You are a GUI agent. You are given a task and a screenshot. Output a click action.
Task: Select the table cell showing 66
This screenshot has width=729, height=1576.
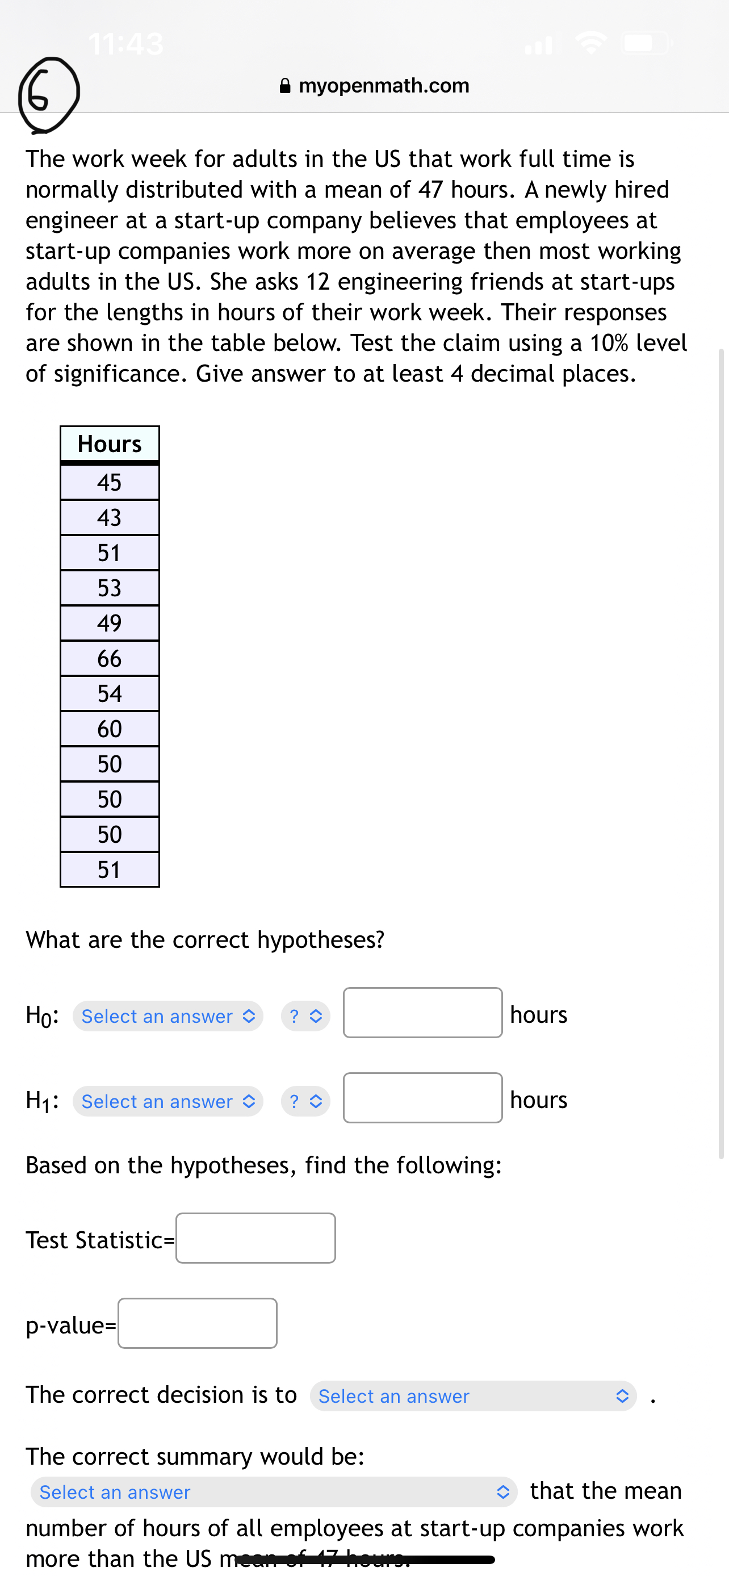[x=109, y=658]
